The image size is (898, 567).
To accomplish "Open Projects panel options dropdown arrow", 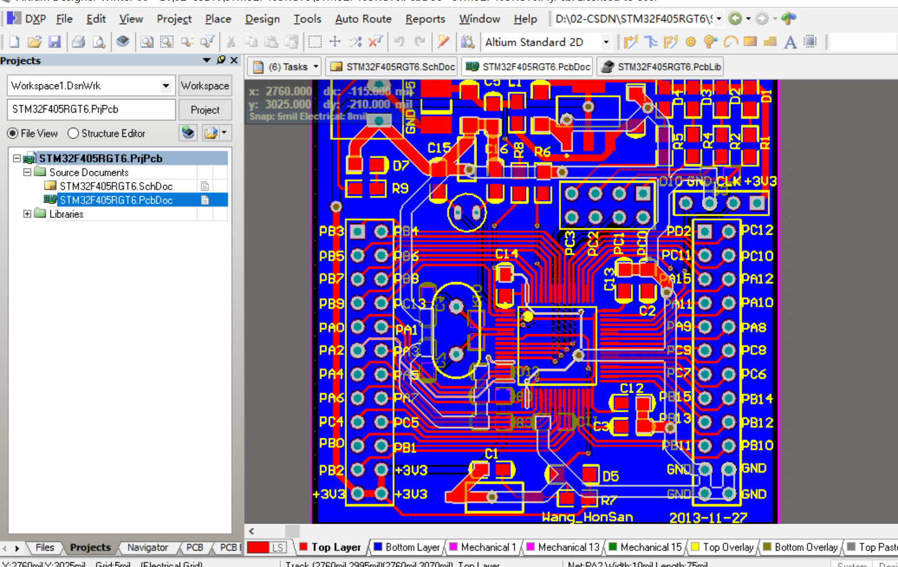I will pos(207,60).
